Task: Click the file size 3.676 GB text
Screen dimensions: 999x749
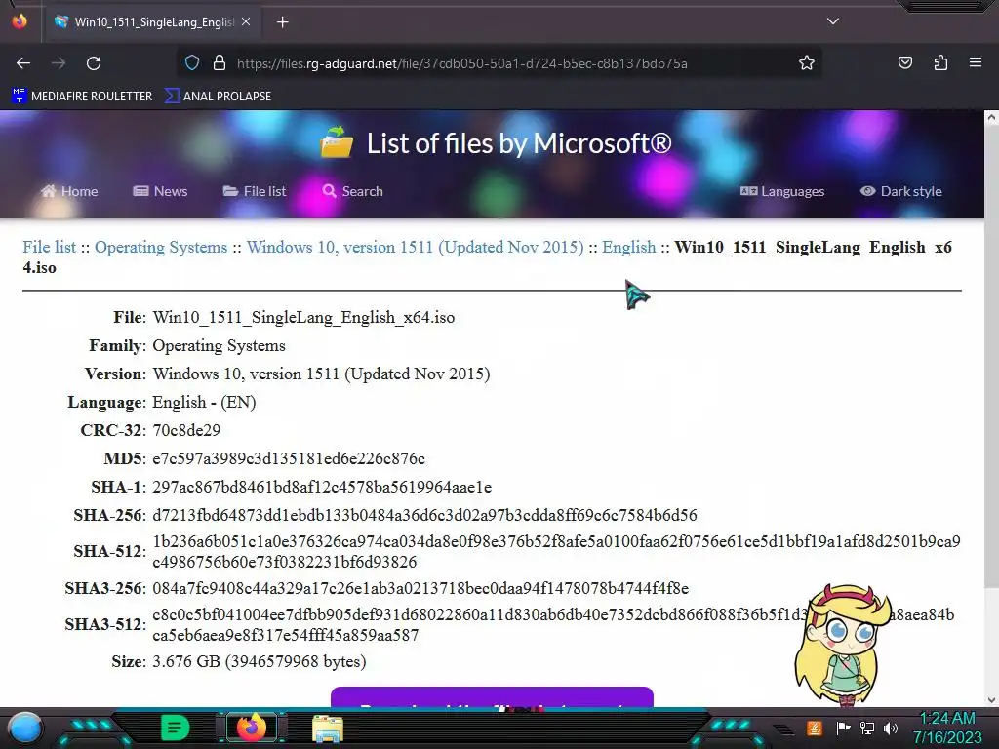Action: pos(260,662)
